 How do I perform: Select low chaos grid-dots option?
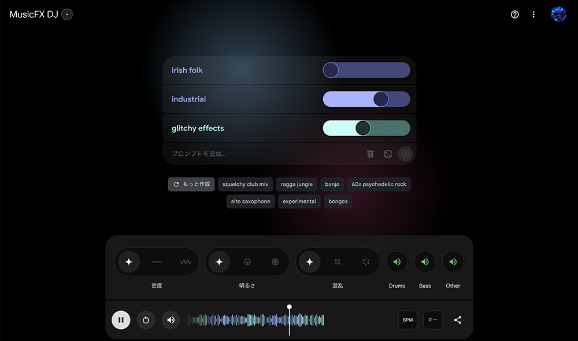point(338,262)
